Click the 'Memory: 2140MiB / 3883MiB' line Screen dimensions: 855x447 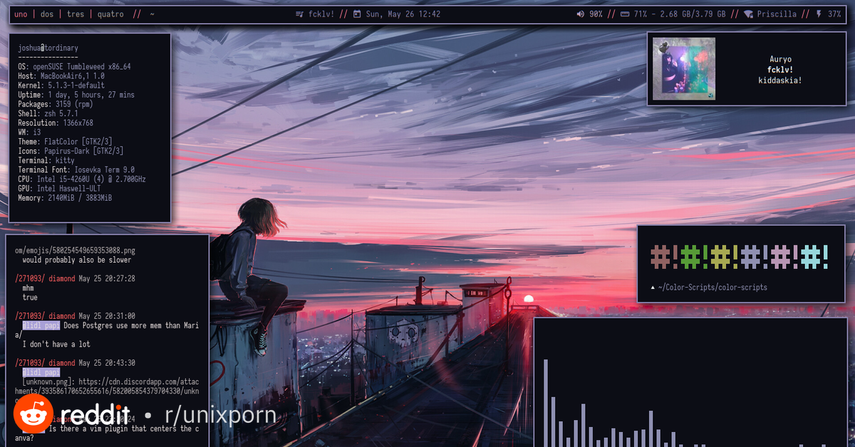(65, 197)
